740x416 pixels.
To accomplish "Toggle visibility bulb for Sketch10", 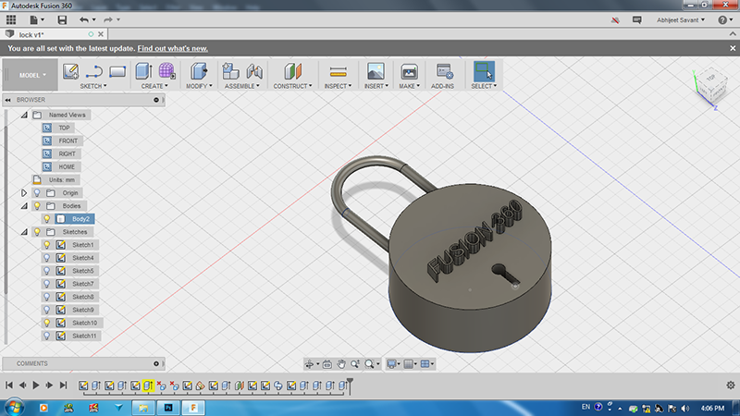I will [47, 323].
